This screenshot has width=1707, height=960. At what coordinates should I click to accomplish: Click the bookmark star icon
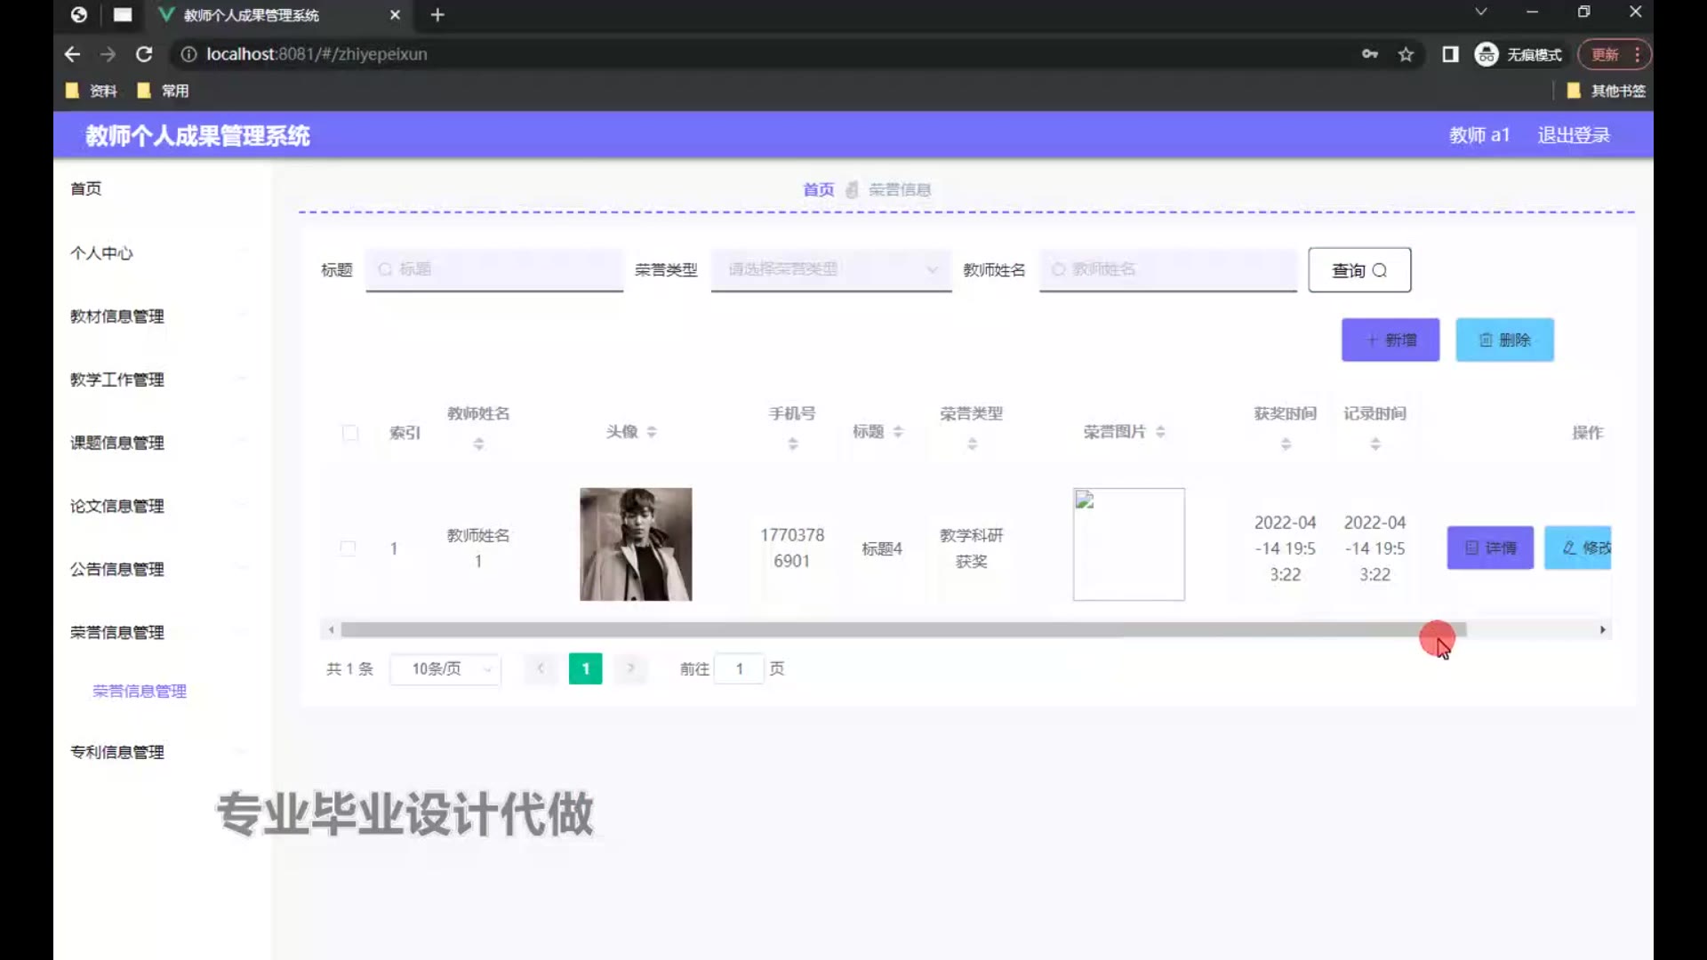tap(1406, 54)
